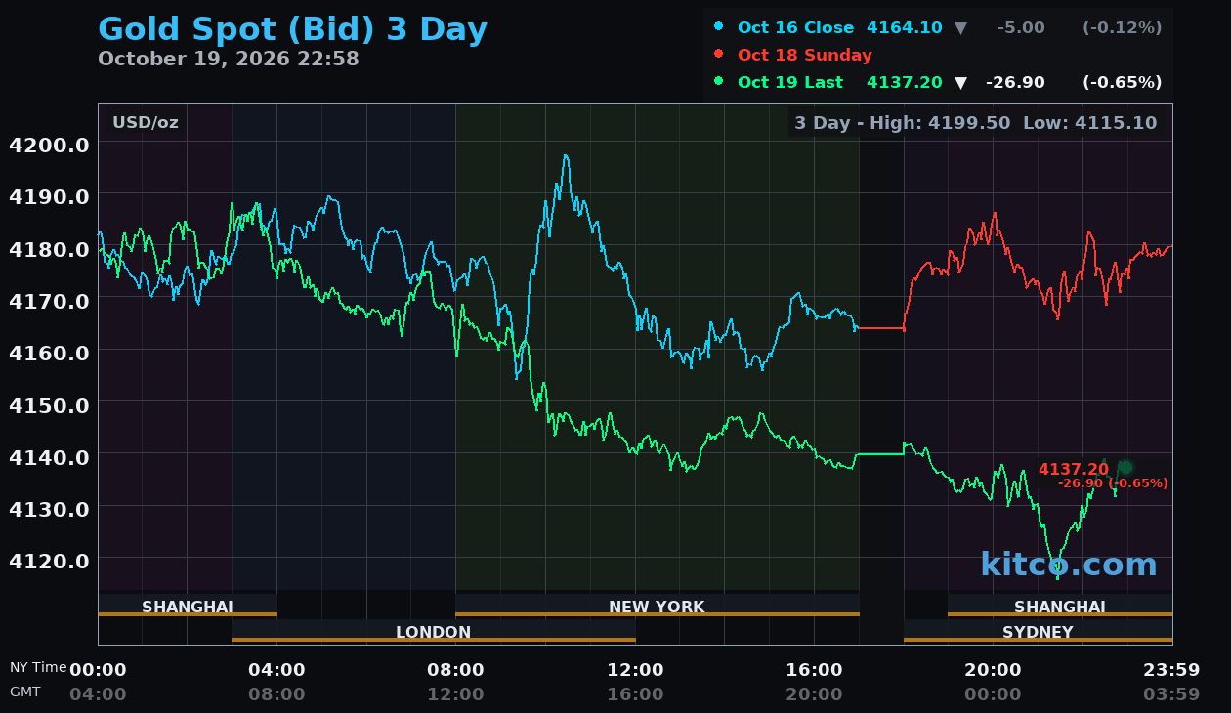Click the SYDNEY session bar
This screenshot has width=1231, height=713.
pyautogui.click(x=1038, y=631)
